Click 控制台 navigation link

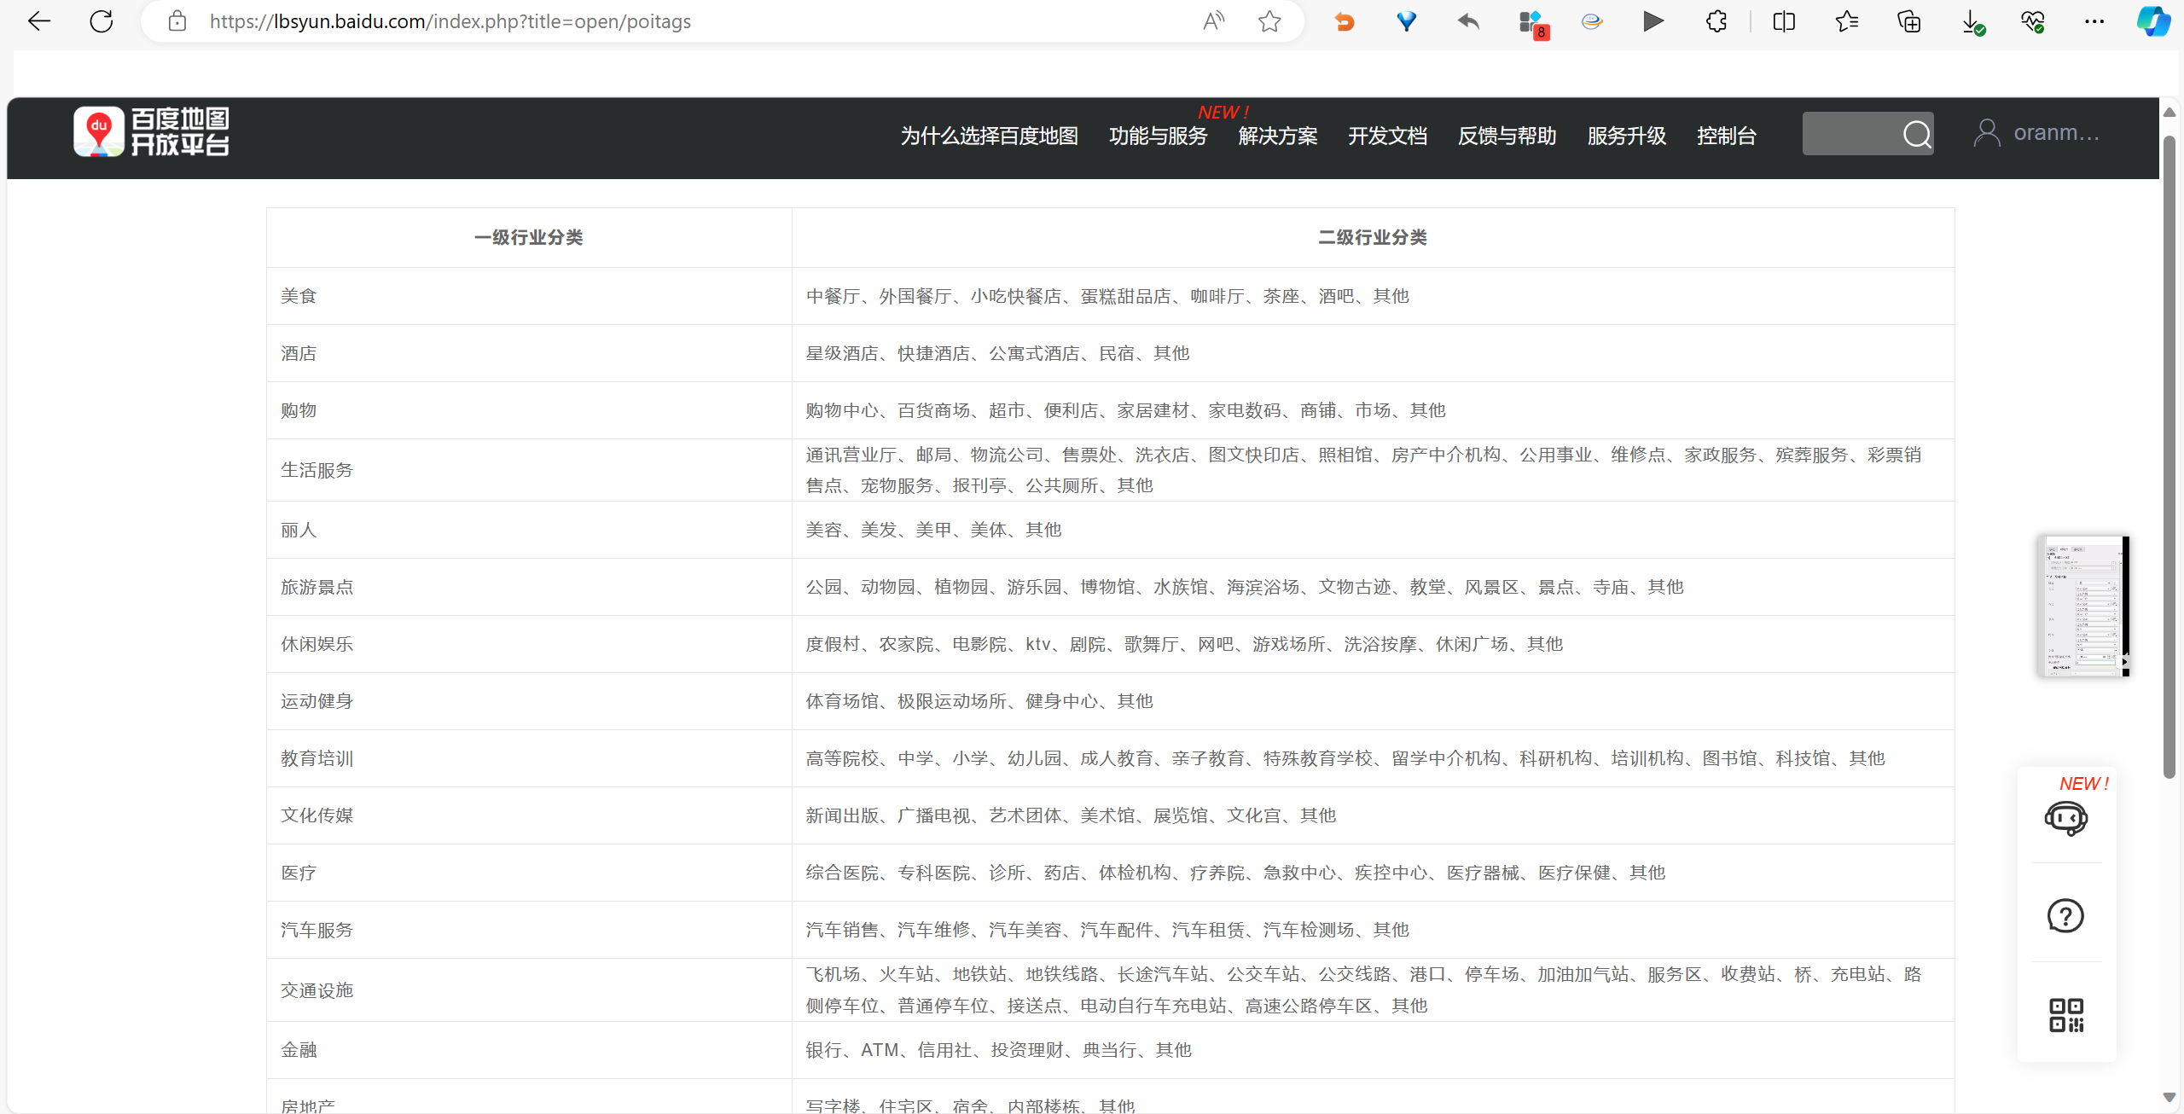click(x=1726, y=136)
